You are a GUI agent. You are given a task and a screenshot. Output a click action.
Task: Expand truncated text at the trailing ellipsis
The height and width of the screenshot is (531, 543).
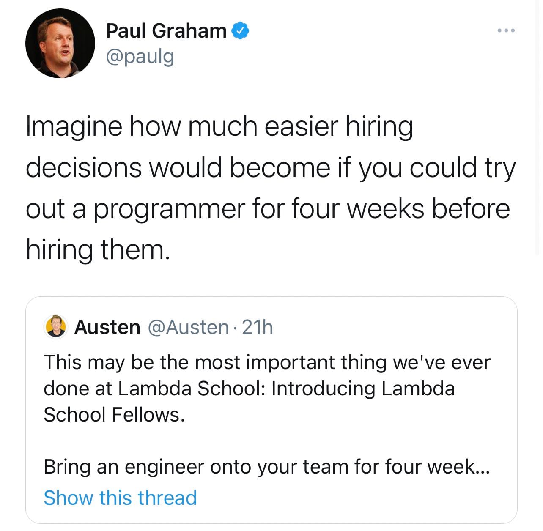click(x=483, y=468)
